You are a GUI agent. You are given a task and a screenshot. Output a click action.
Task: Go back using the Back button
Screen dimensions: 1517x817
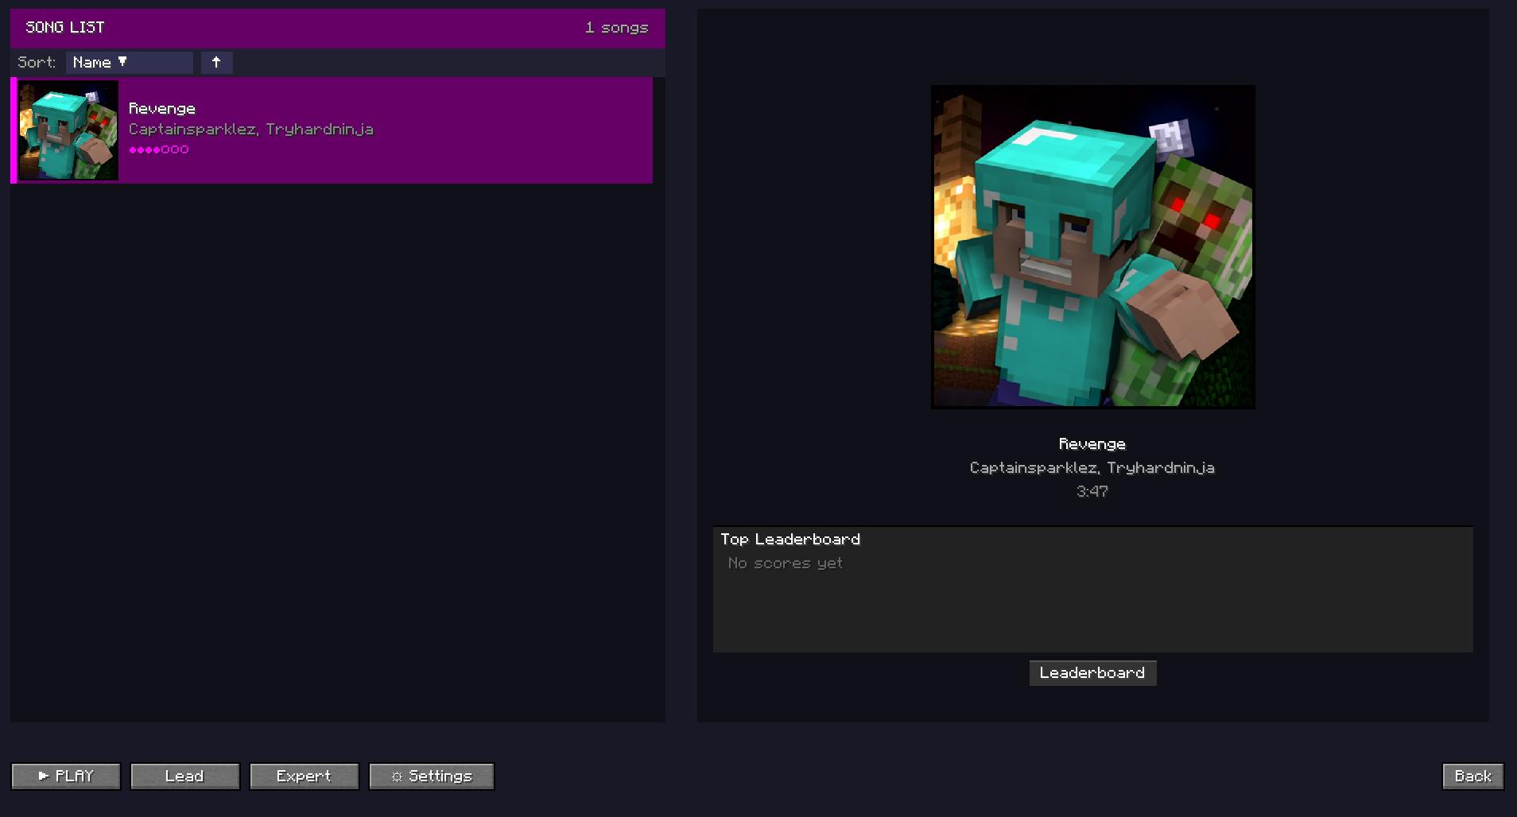1473,776
